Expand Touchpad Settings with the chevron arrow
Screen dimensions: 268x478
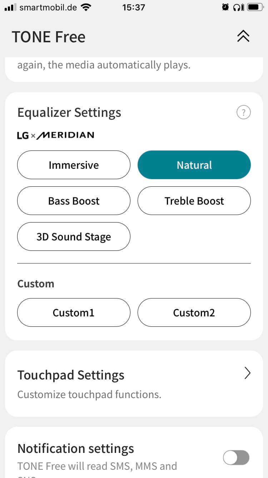point(247,373)
